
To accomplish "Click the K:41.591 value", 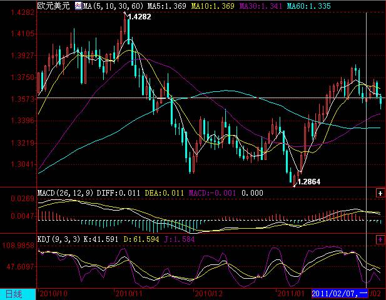I will coord(101,239).
